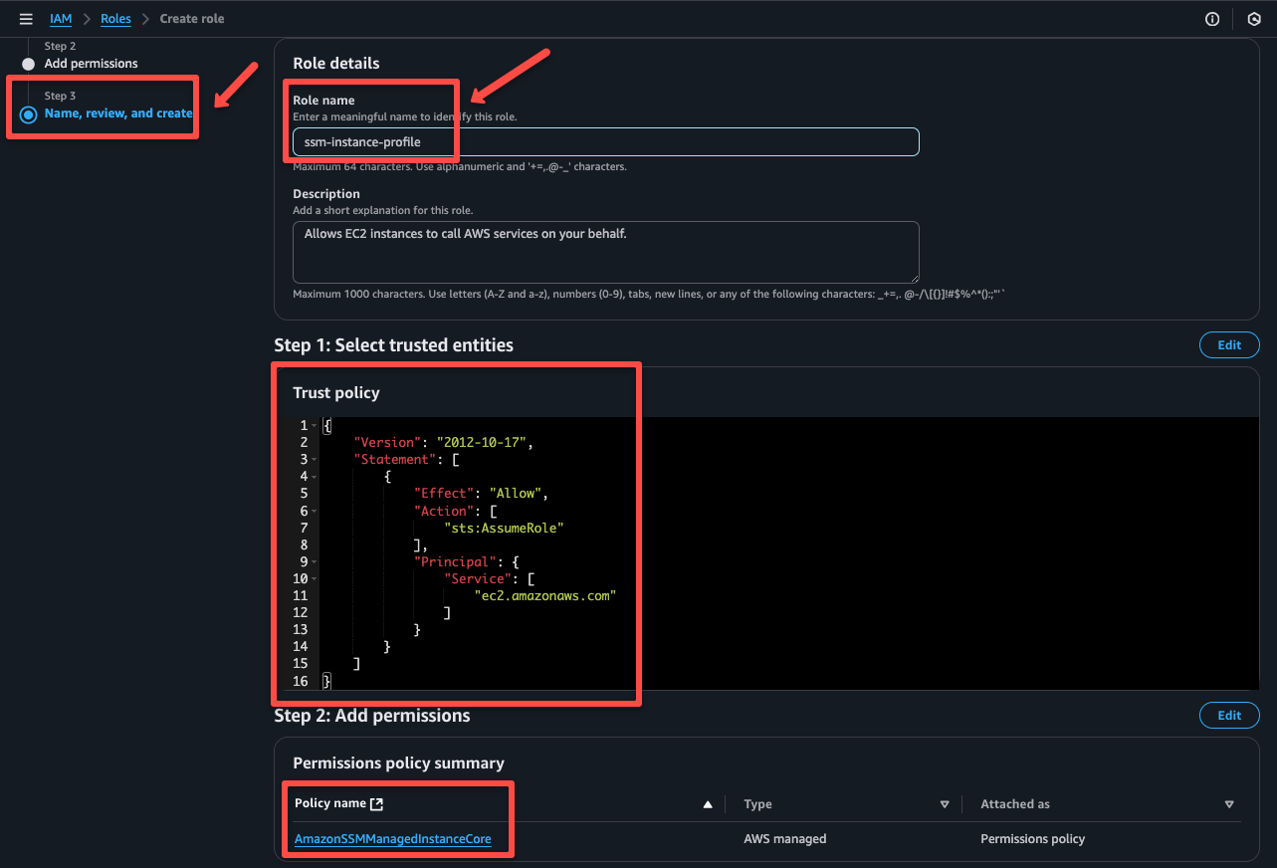Click the "Effect": "Allow" line
This screenshot has height=868, width=1277.
[x=481, y=494]
